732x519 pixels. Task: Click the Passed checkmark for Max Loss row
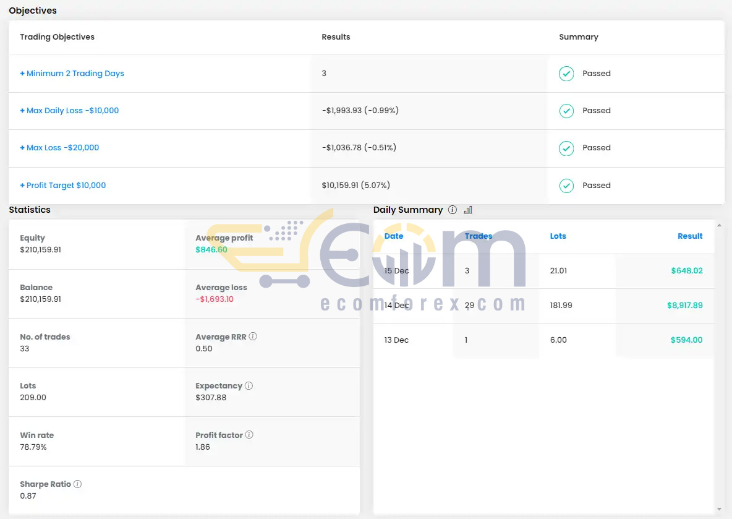pos(566,148)
